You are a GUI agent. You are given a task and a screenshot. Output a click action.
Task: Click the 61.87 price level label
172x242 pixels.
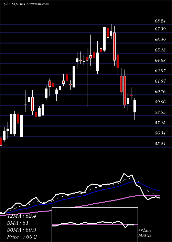coord(160,81)
